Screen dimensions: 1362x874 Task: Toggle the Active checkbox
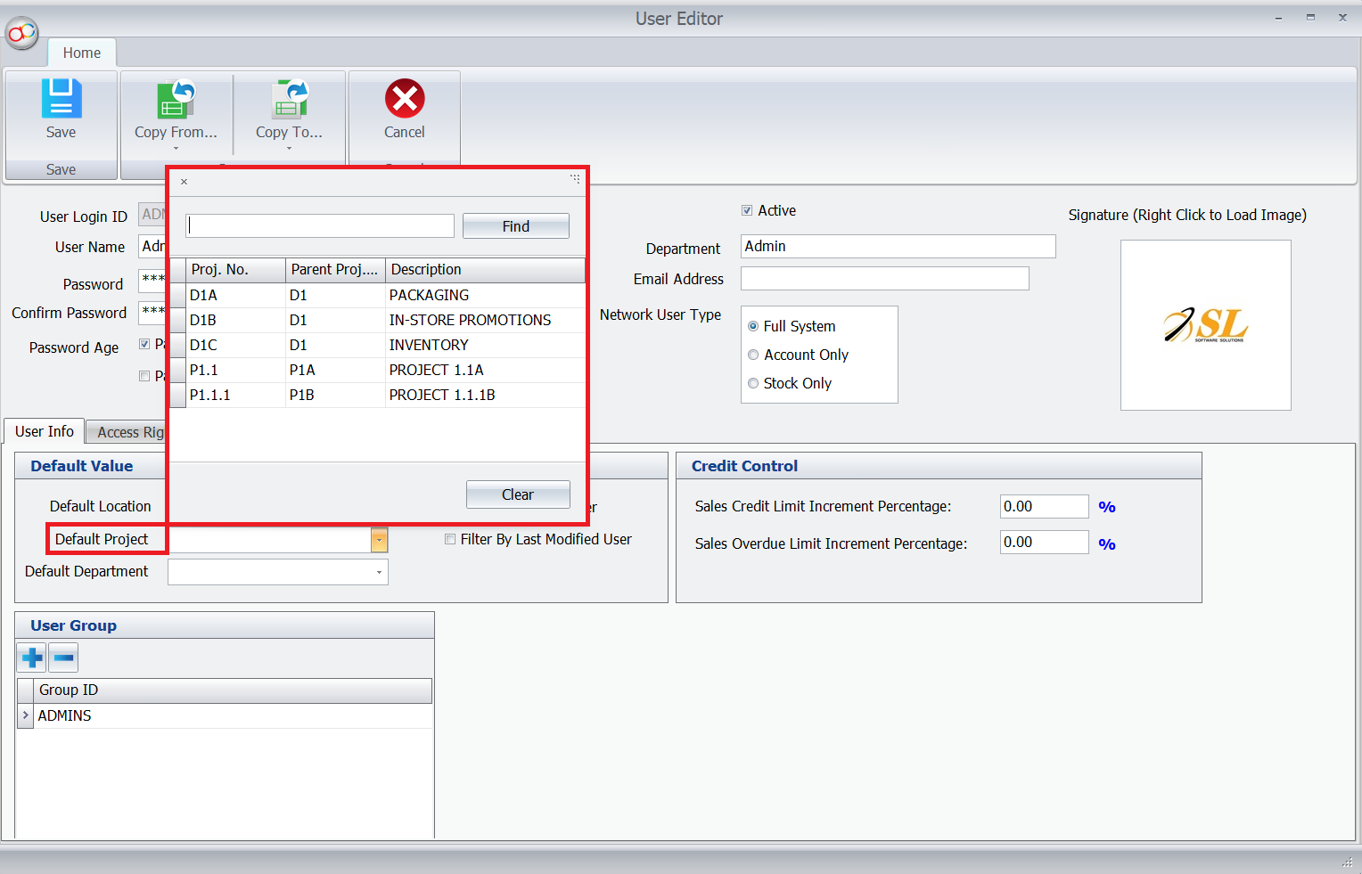click(x=747, y=211)
